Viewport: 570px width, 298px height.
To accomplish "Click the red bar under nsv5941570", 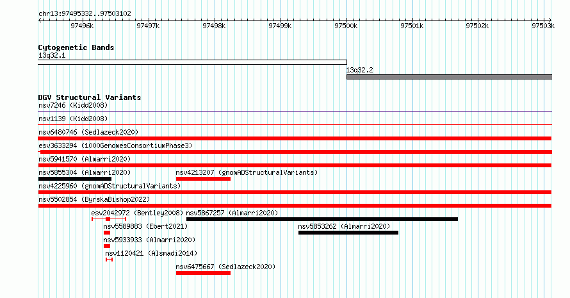I will tap(295, 165).
